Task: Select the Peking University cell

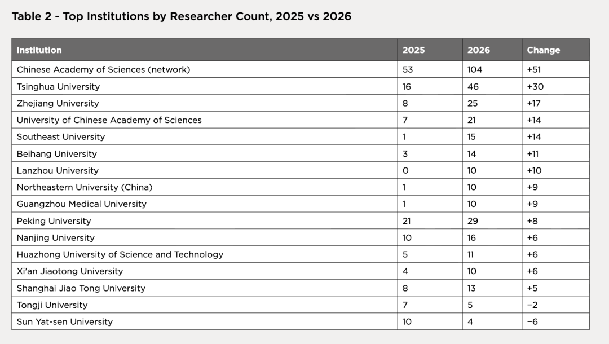Action: (204, 221)
